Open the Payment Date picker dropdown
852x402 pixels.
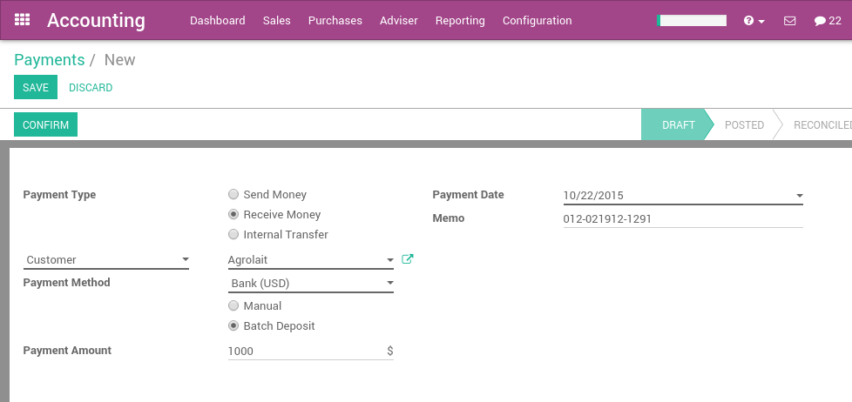[x=799, y=196]
